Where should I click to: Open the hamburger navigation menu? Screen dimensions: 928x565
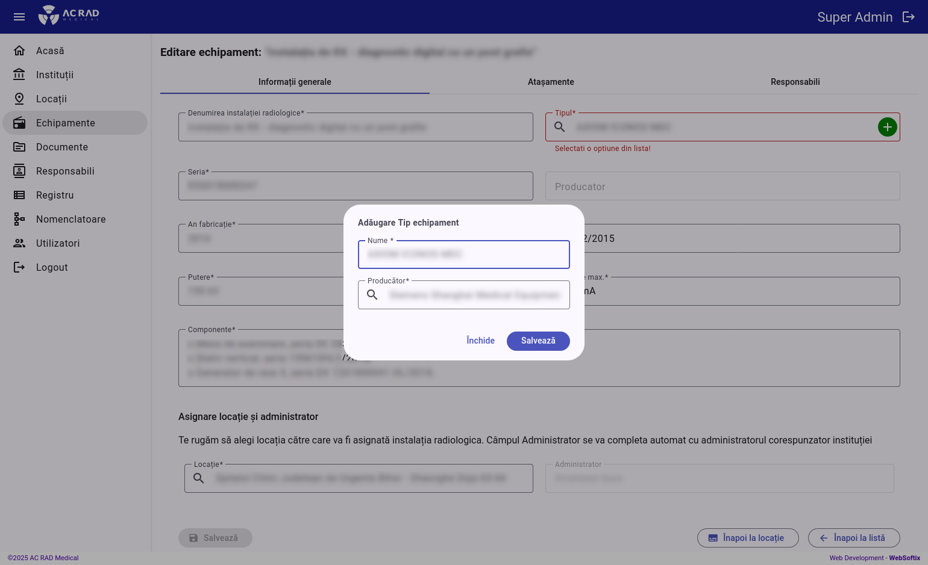(19, 17)
